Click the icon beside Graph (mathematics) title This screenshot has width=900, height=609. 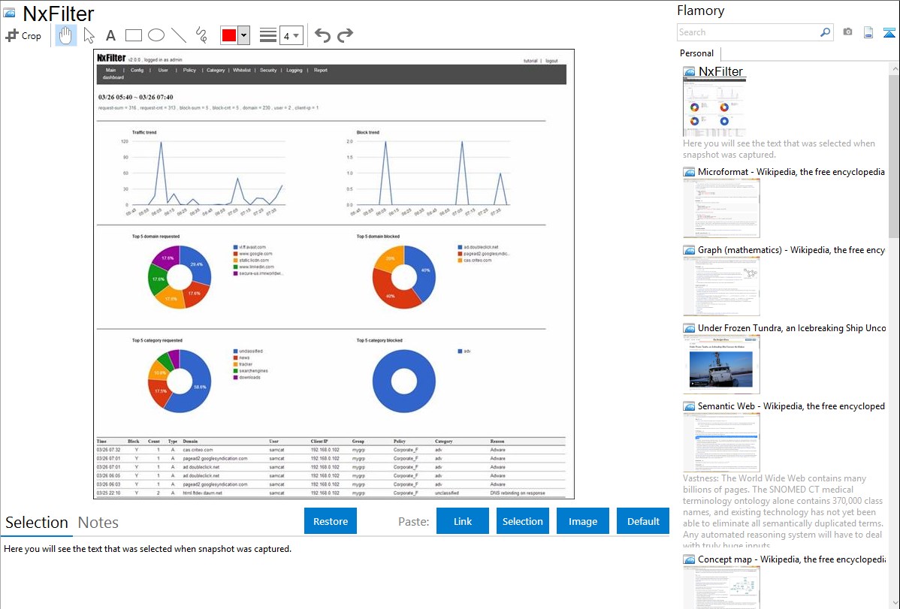[x=689, y=250]
